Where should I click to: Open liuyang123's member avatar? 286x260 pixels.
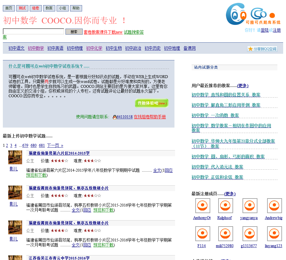coord(274,234)
